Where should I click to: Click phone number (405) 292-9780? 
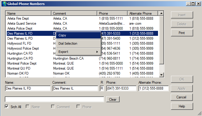[110, 73]
